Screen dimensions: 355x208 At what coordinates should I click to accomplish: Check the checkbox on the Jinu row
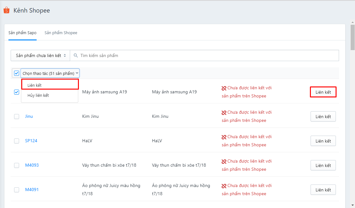point(16,116)
